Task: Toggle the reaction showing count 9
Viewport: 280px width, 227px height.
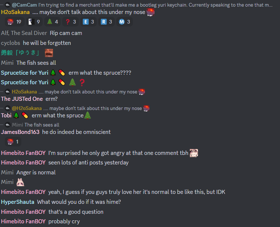Action: coord(34,22)
